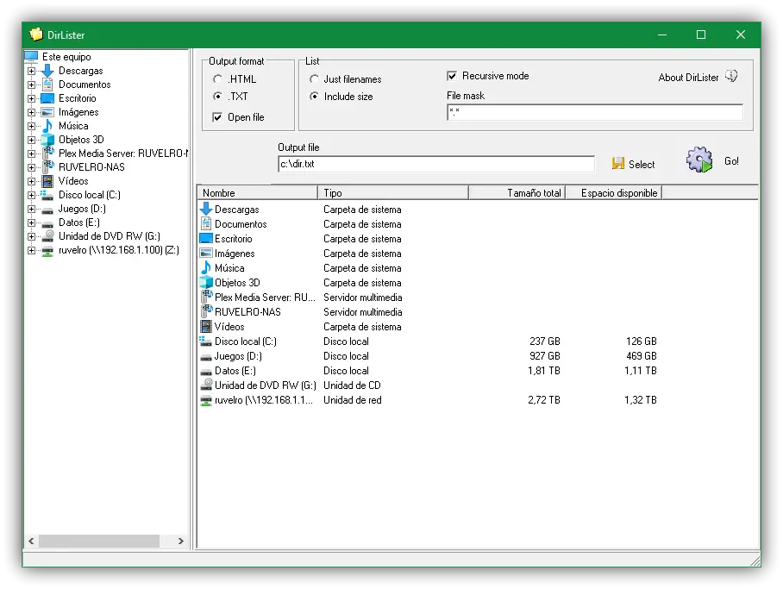783x589 pixels.
Task: Click DVD RW (G:) disc icon in list
Action: coord(206,385)
